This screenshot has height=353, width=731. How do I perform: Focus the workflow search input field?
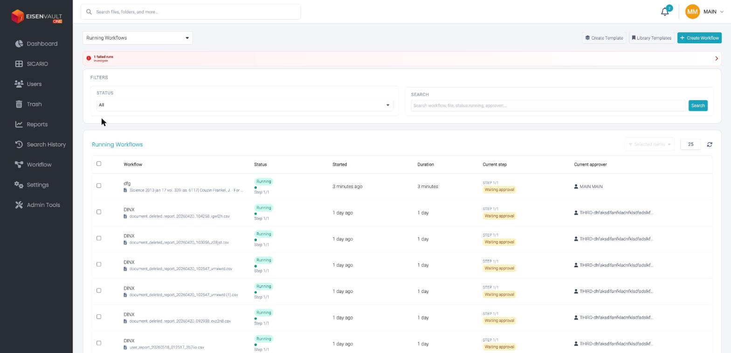point(548,106)
